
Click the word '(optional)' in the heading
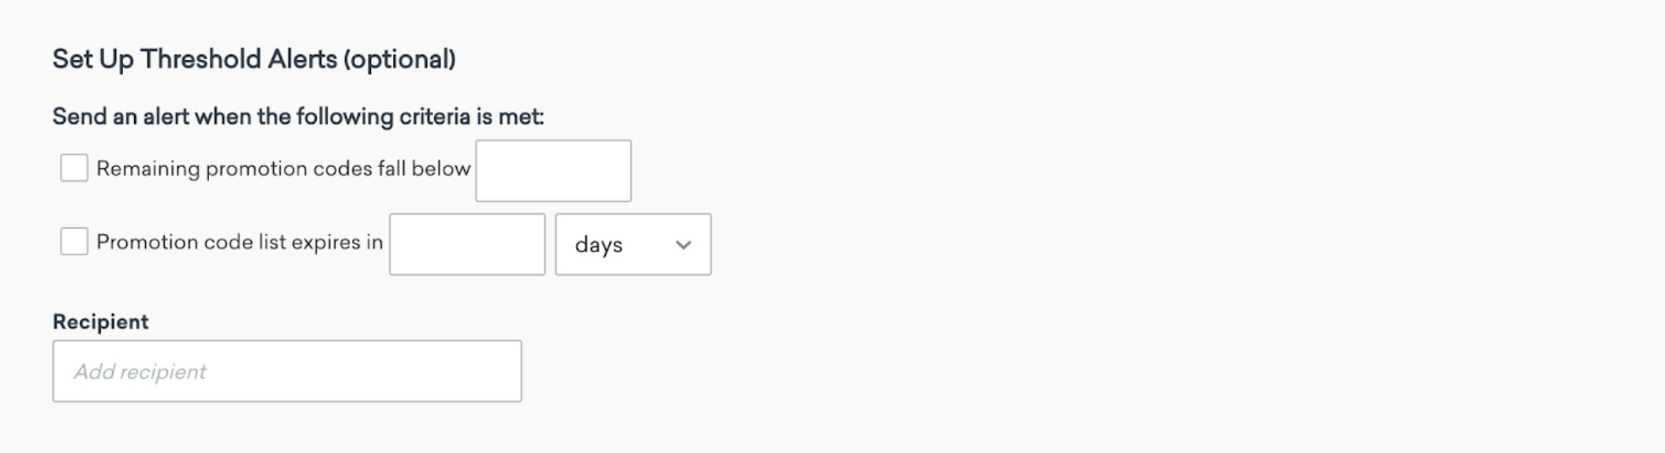(x=399, y=60)
